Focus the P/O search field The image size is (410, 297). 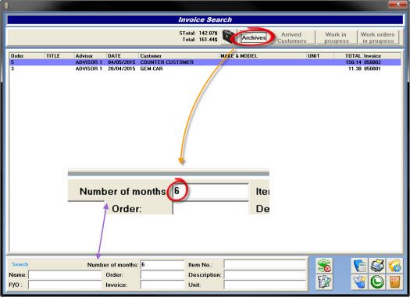point(65,285)
